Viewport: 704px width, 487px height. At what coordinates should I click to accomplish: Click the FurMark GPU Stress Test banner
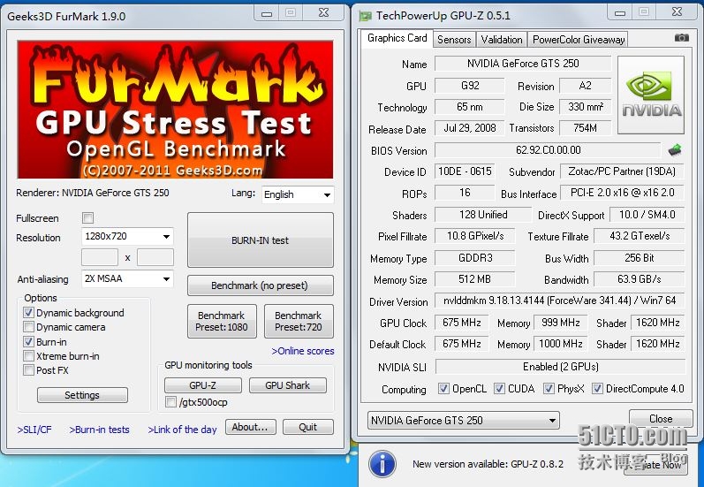[x=175, y=110]
